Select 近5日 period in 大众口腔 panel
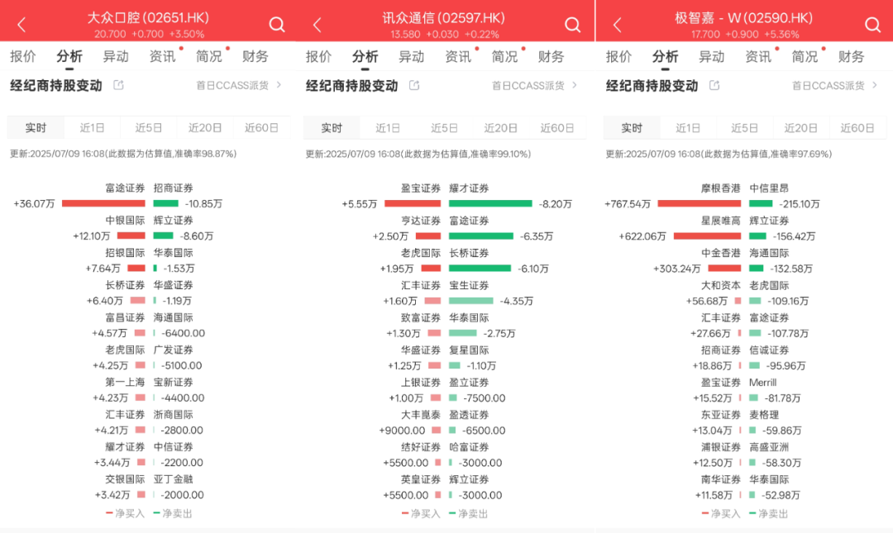Screen dimensions: 893x533 [x=149, y=127]
